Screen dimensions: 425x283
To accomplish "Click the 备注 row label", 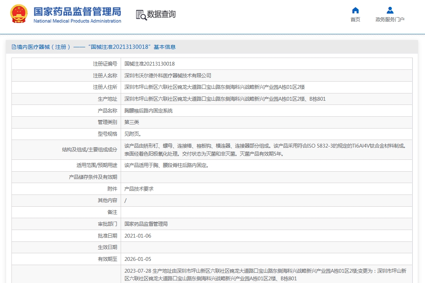I will coord(113,212).
